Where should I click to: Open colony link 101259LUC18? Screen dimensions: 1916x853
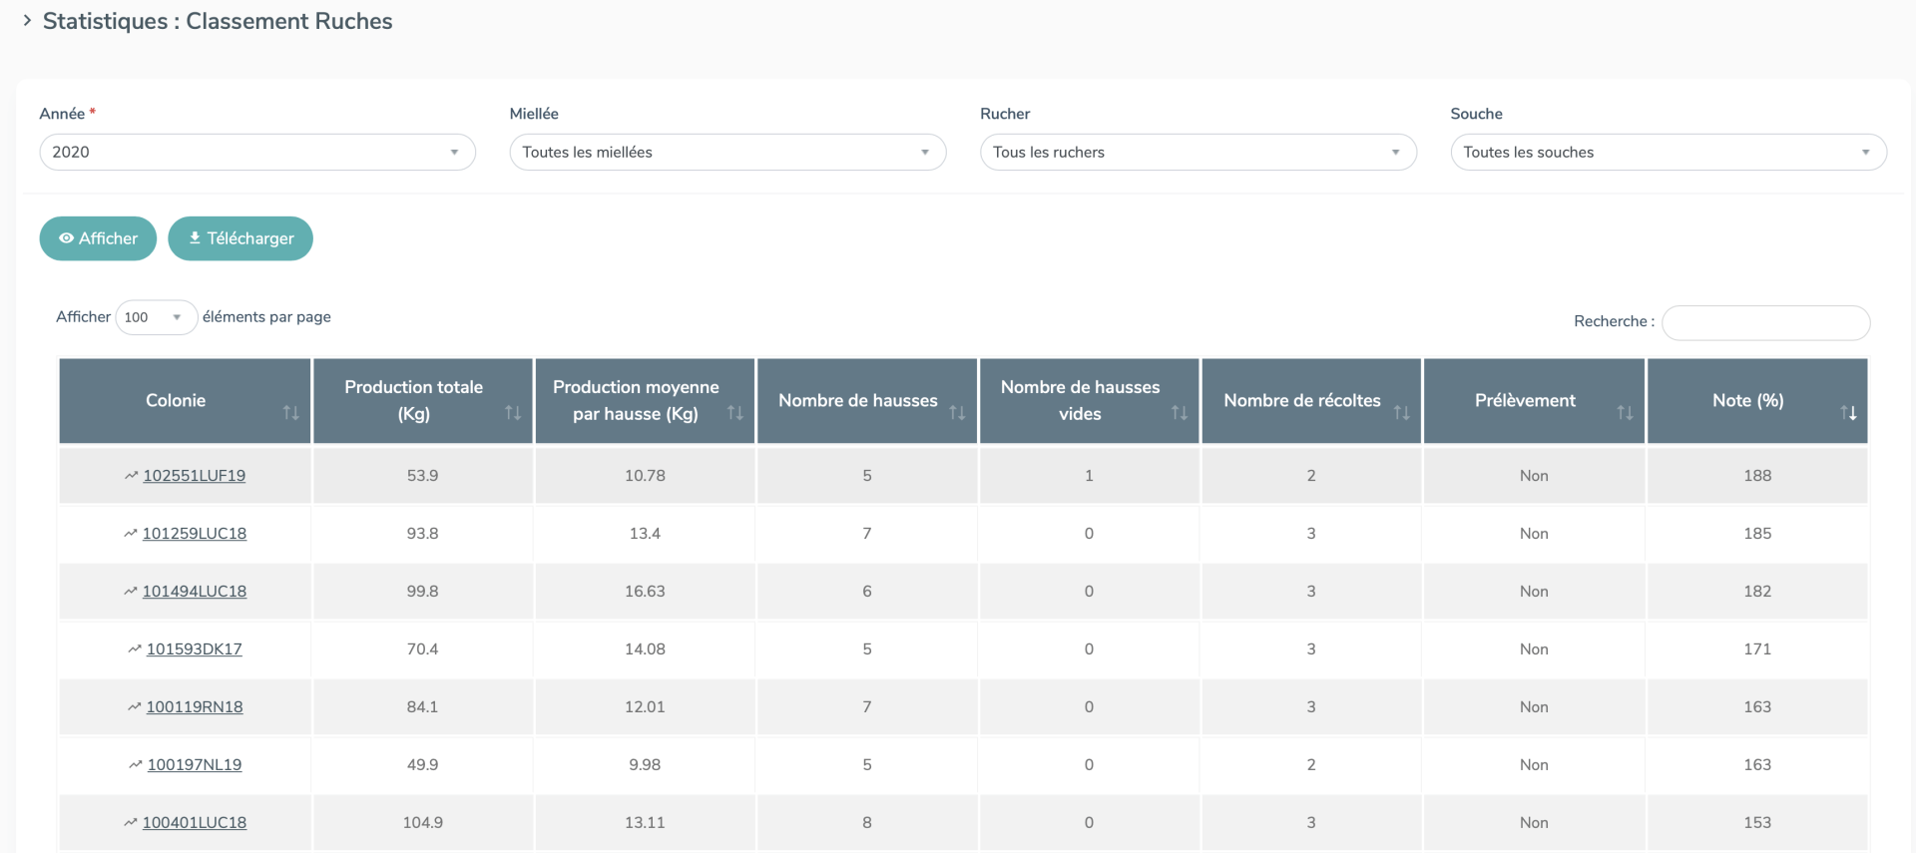coord(195,534)
